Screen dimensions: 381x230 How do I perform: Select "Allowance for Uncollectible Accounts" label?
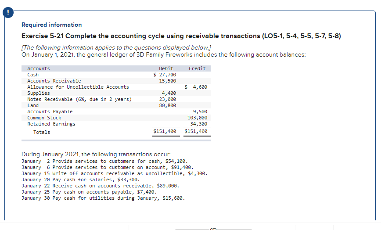click(x=78, y=87)
